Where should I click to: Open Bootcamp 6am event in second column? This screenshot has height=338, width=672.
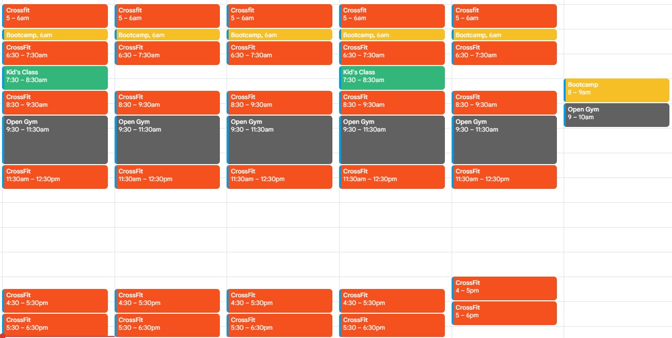(x=167, y=35)
